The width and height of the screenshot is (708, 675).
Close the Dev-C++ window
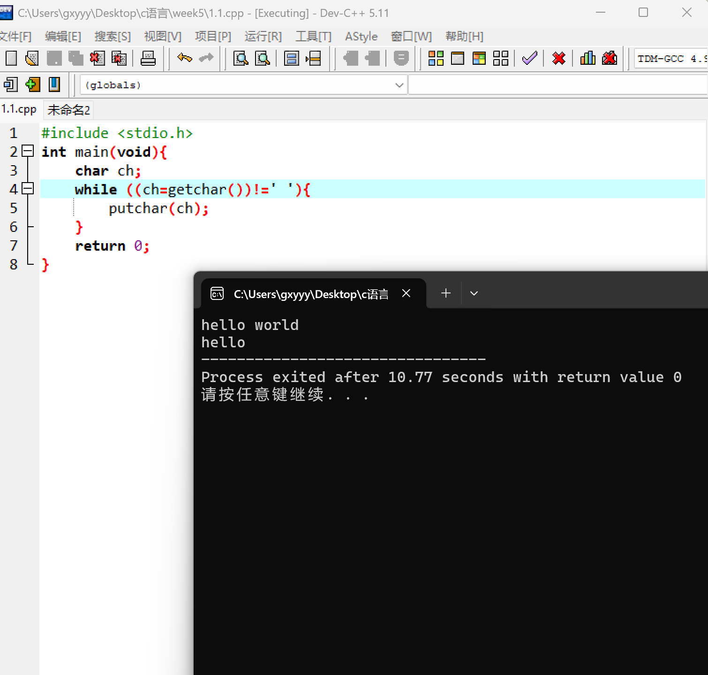point(687,13)
